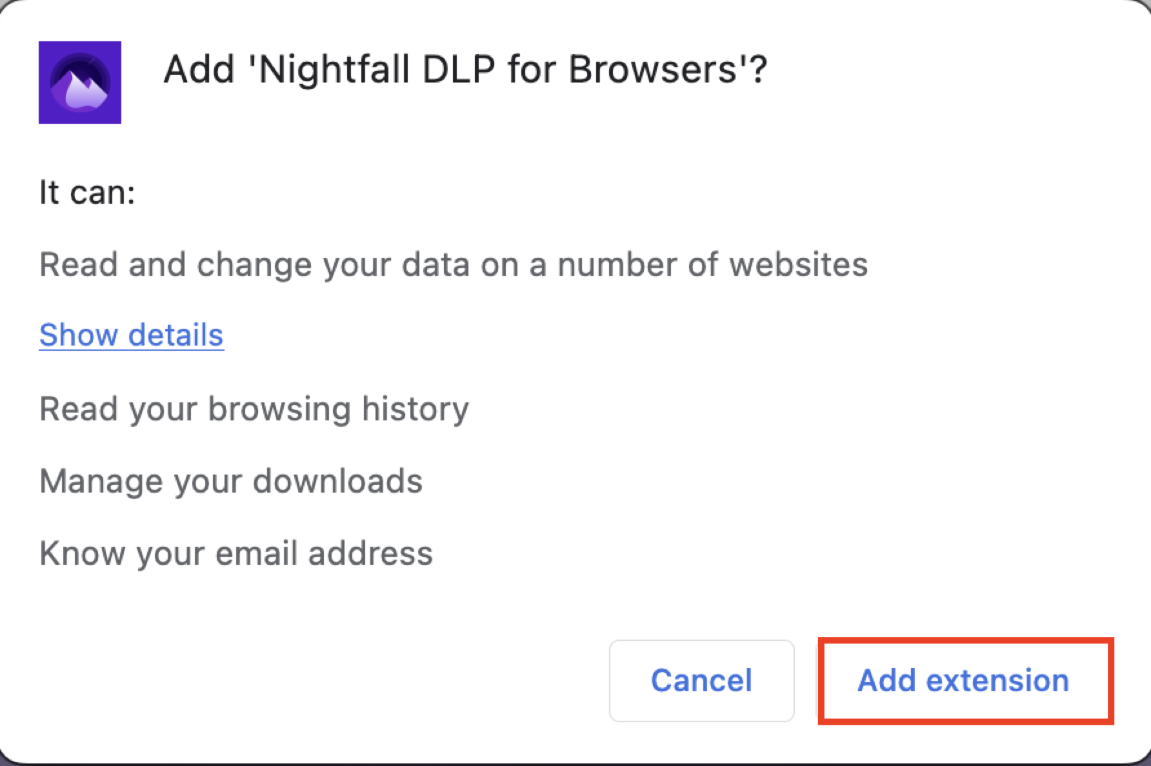
Task: Click the word 'downloads' in the permissions list
Action: coord(337,481)
